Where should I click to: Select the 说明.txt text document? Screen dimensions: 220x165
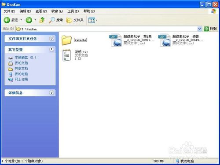click(75, 55)
